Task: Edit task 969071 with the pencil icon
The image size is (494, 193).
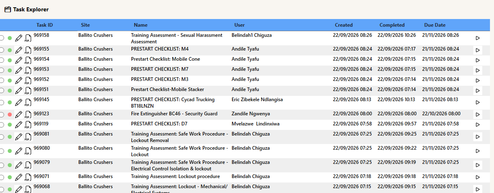Action: tap(19, 178)
